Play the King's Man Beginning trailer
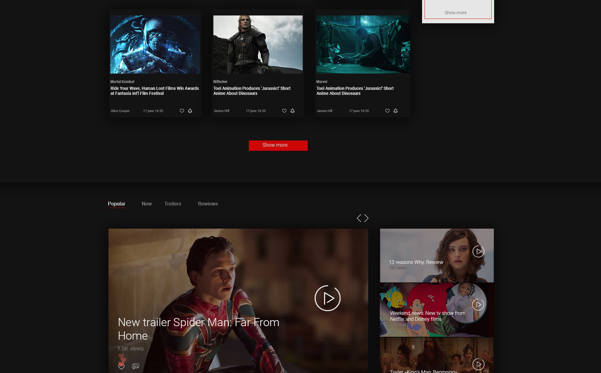 pyautogui.click(x=478, y=364)
